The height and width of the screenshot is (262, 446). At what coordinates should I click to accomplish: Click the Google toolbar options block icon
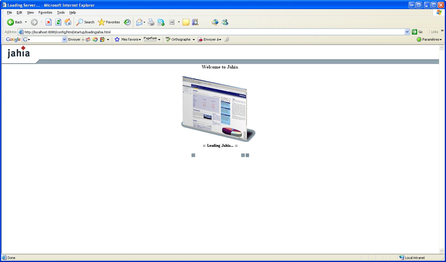tap(102, 39)
